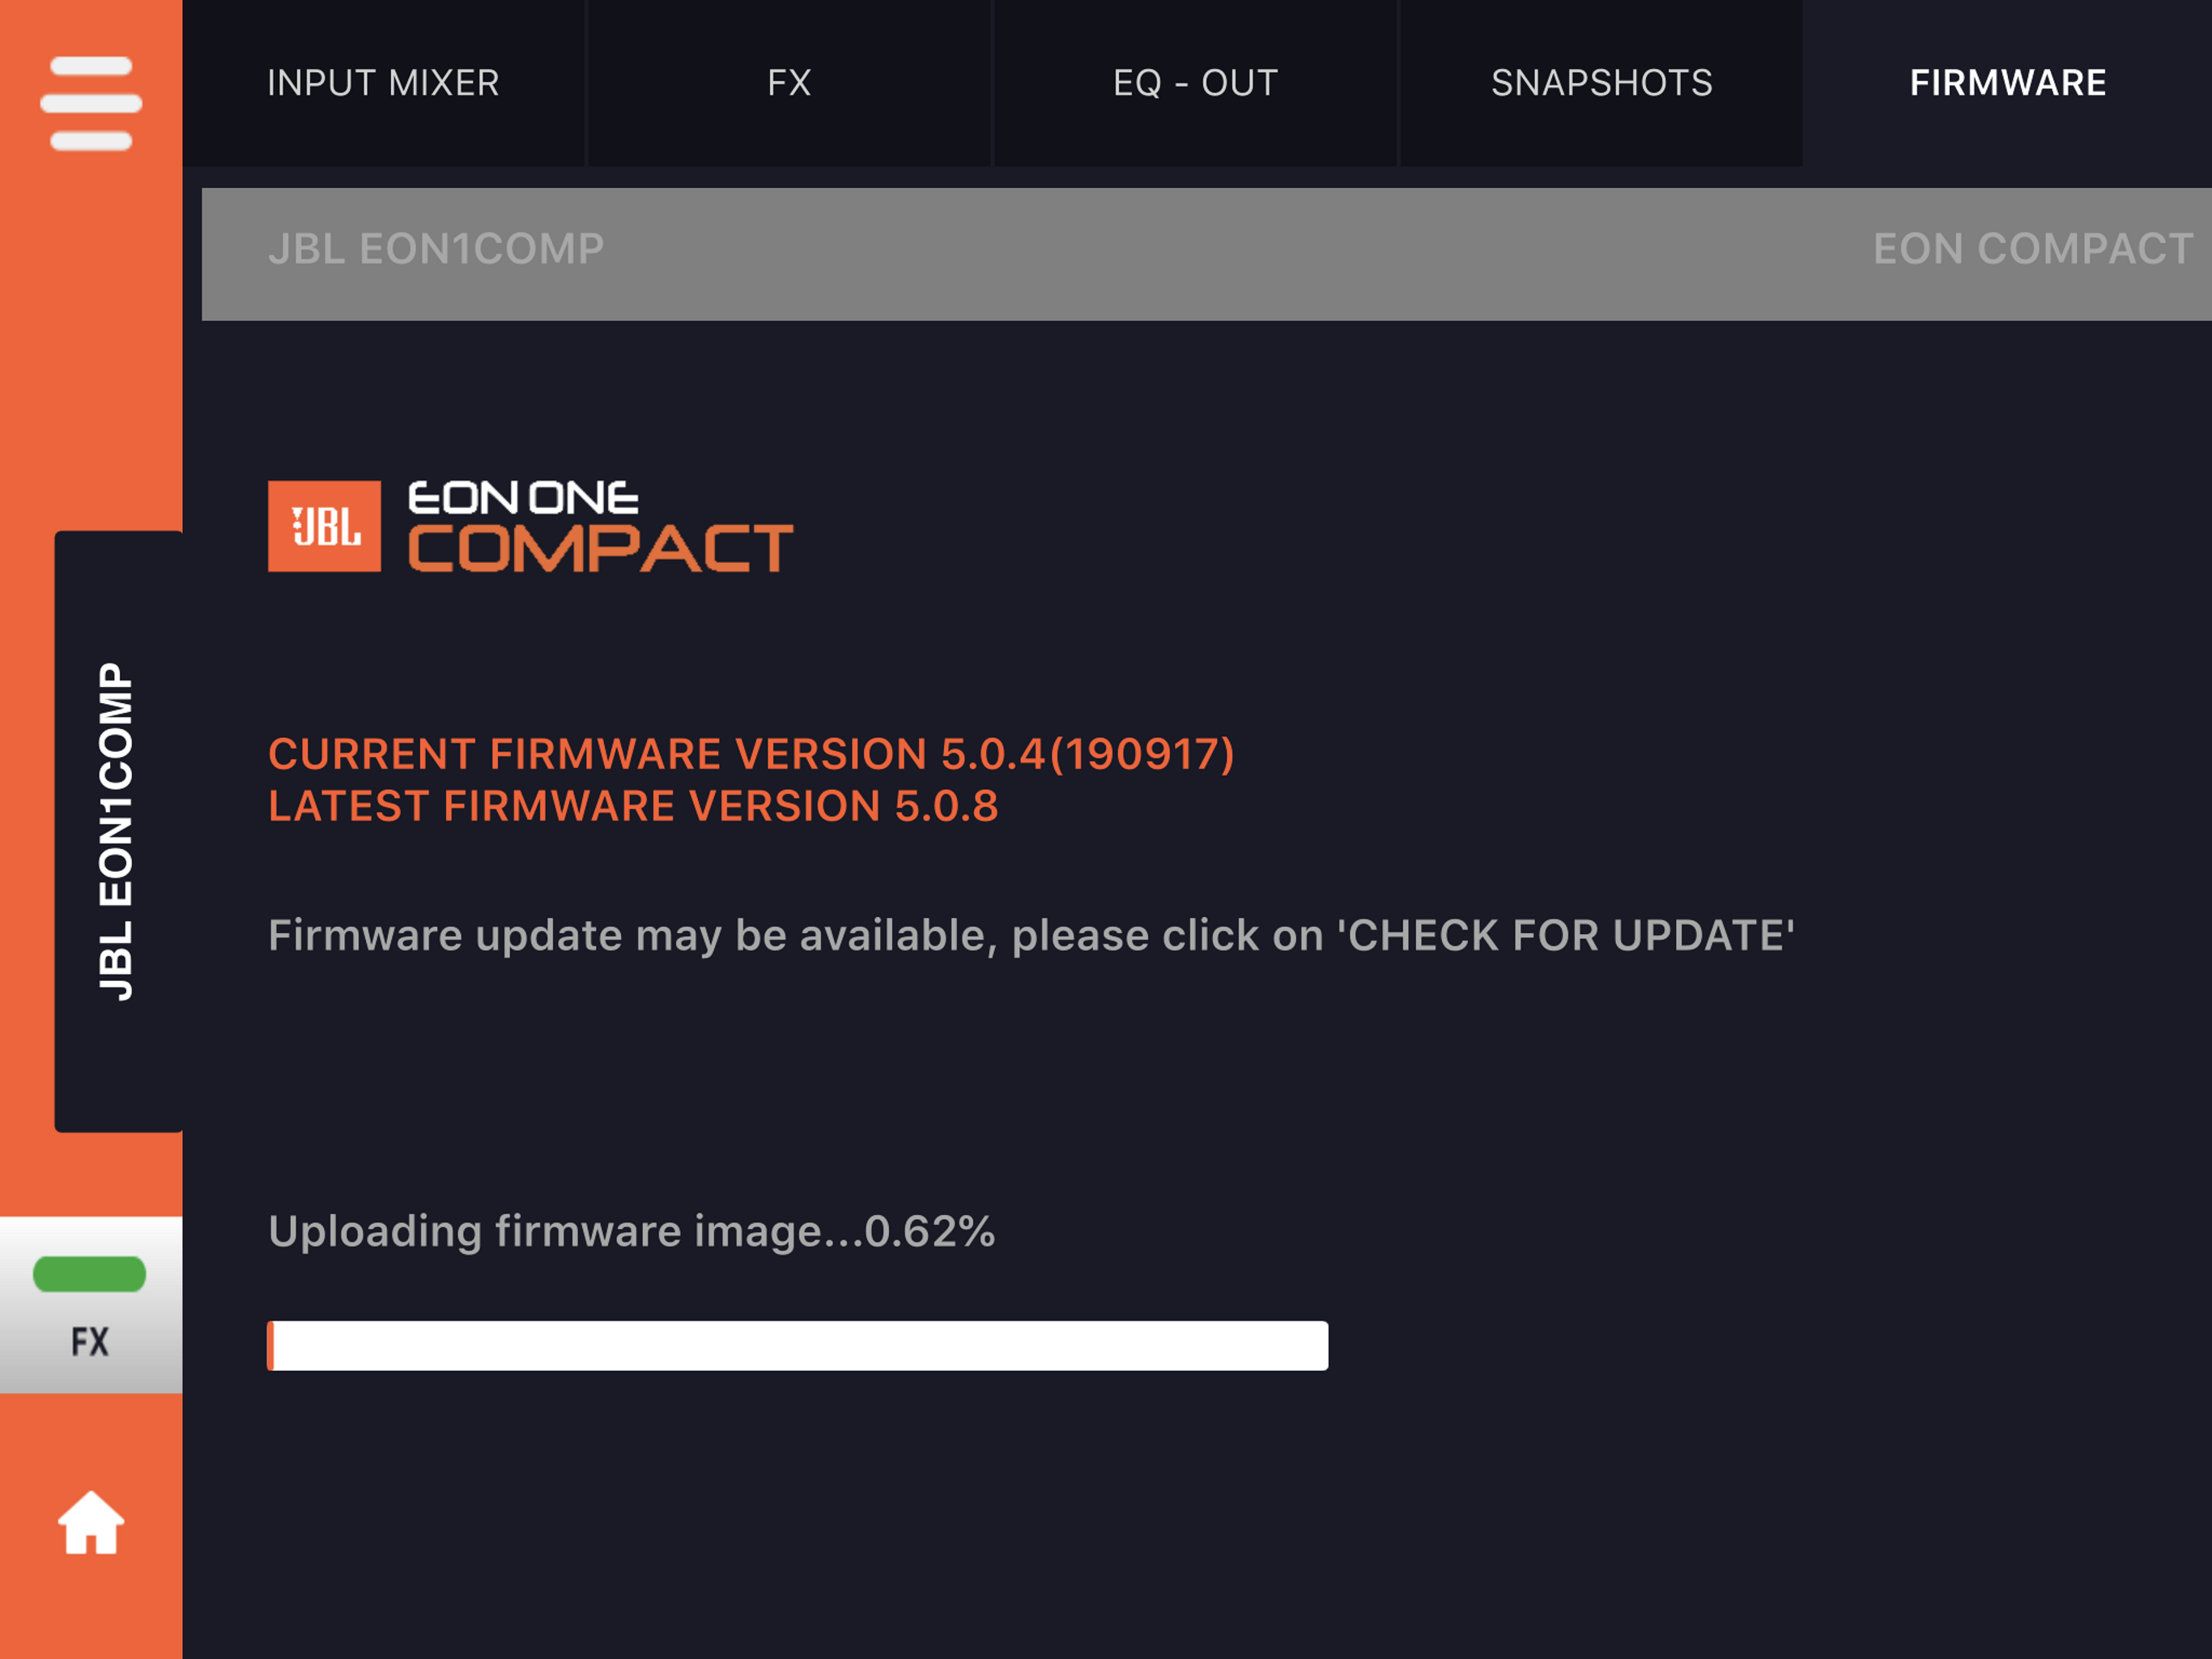
Task: Click the current firmware version 5.0.4 text
Action: pyautogui.click(x=751, y=754)
